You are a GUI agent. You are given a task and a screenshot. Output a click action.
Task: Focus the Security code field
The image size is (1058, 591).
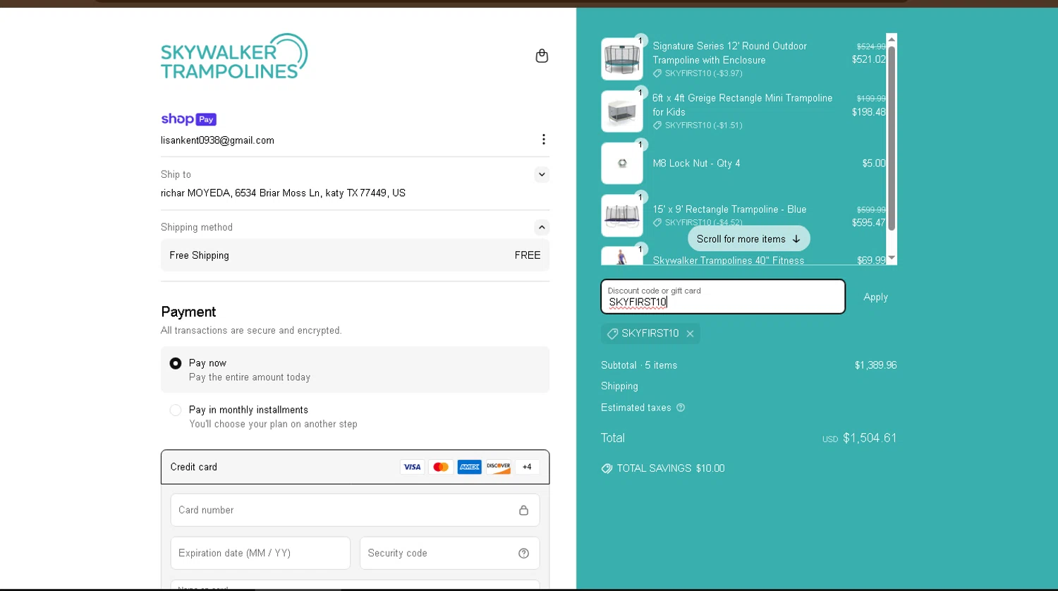pos(449,553)
